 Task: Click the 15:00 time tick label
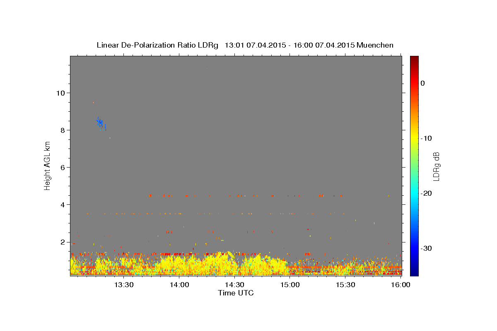290,285
